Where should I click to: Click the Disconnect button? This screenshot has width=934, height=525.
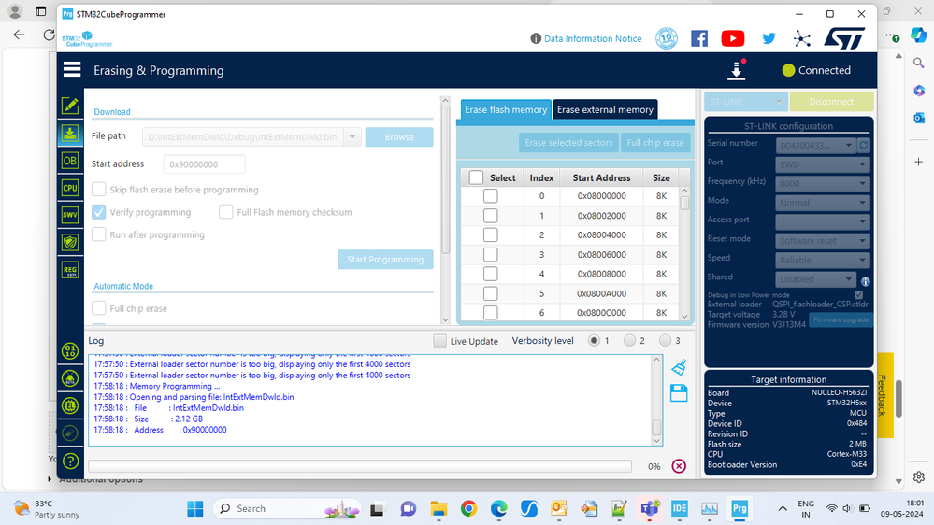tap(831, 102)
